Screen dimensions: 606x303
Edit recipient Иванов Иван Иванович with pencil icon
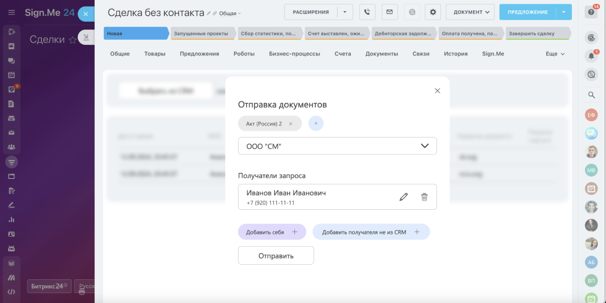pyautogui.click(x=403, y=197)
